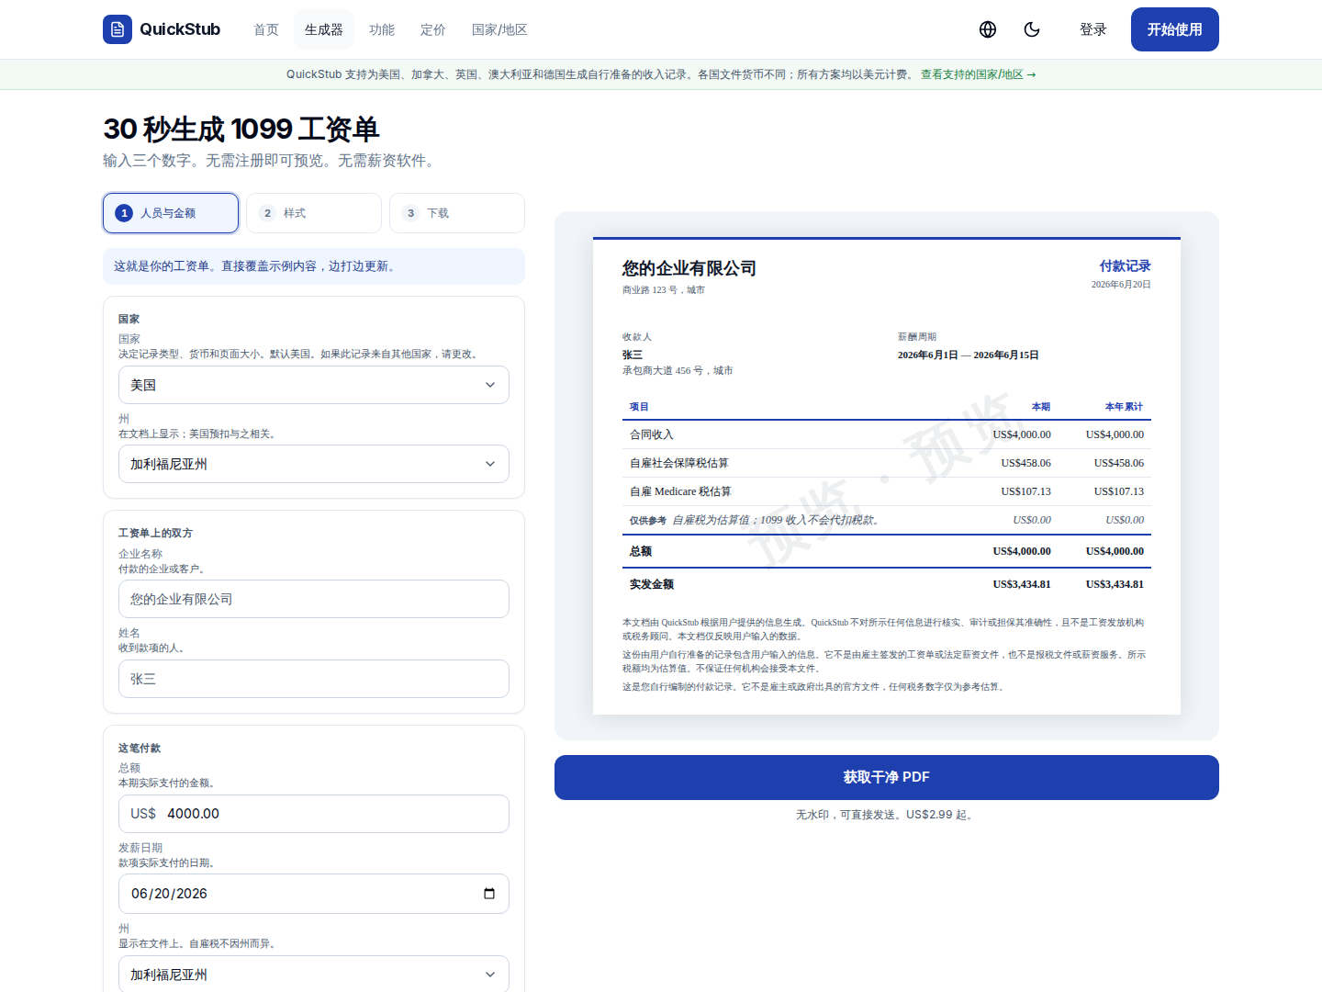
Task: Click the 自雇社会保障税估算 row label
Action: click(679, 463)
